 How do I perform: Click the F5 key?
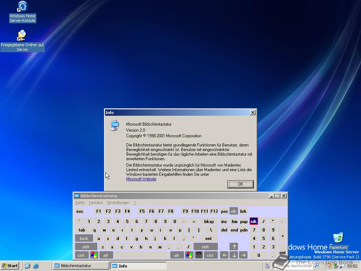[x=142, y=211]
